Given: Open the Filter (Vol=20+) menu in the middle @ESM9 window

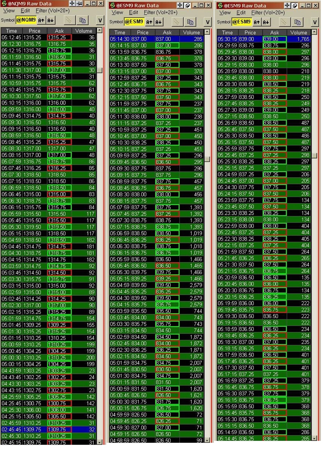Looking at the screenshot, I should pyautogui.click(x=161, y=13).
